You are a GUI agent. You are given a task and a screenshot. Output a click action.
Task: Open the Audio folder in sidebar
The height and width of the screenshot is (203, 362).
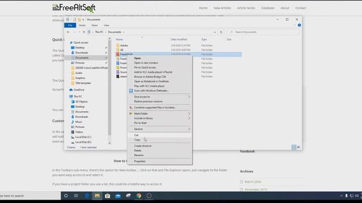pos(79,73)
